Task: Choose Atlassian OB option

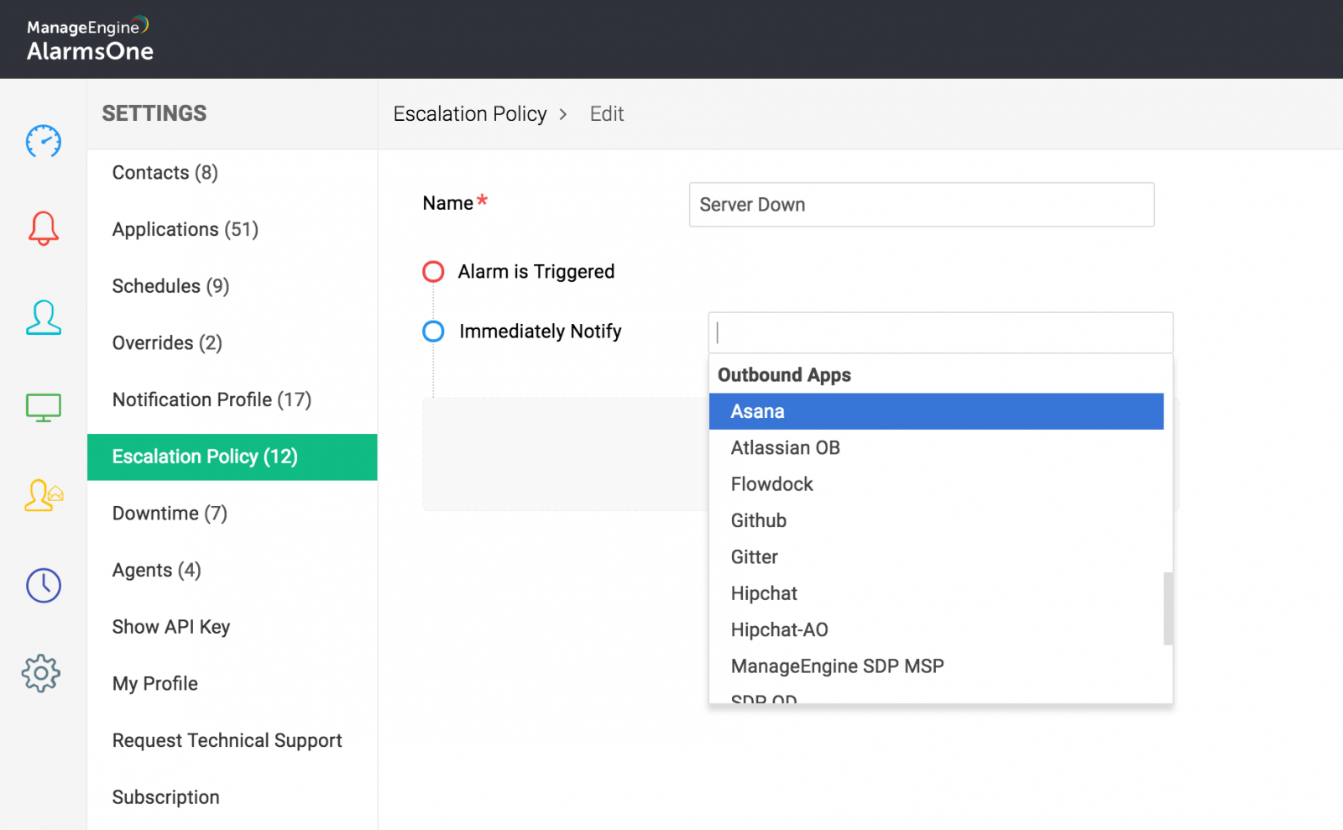Action: click(x=936, y=448)
